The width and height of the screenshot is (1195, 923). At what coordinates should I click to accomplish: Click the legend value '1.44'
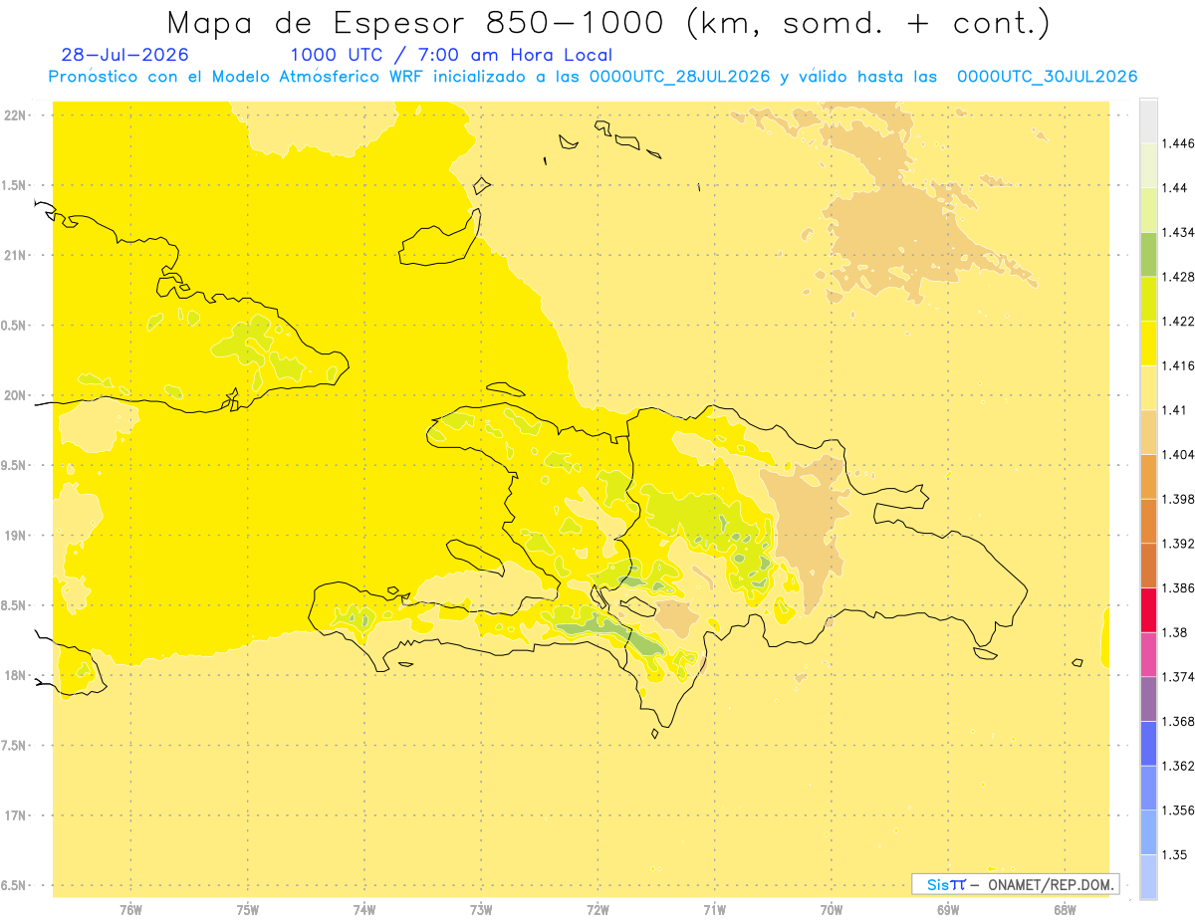(1174, 188)
